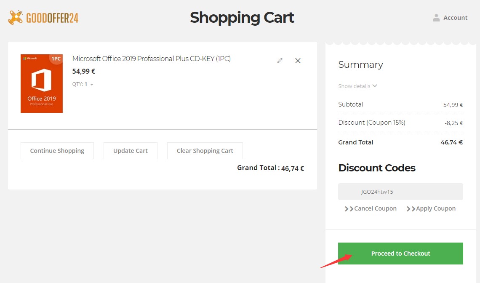Click the discount code input field

point(400,192)
